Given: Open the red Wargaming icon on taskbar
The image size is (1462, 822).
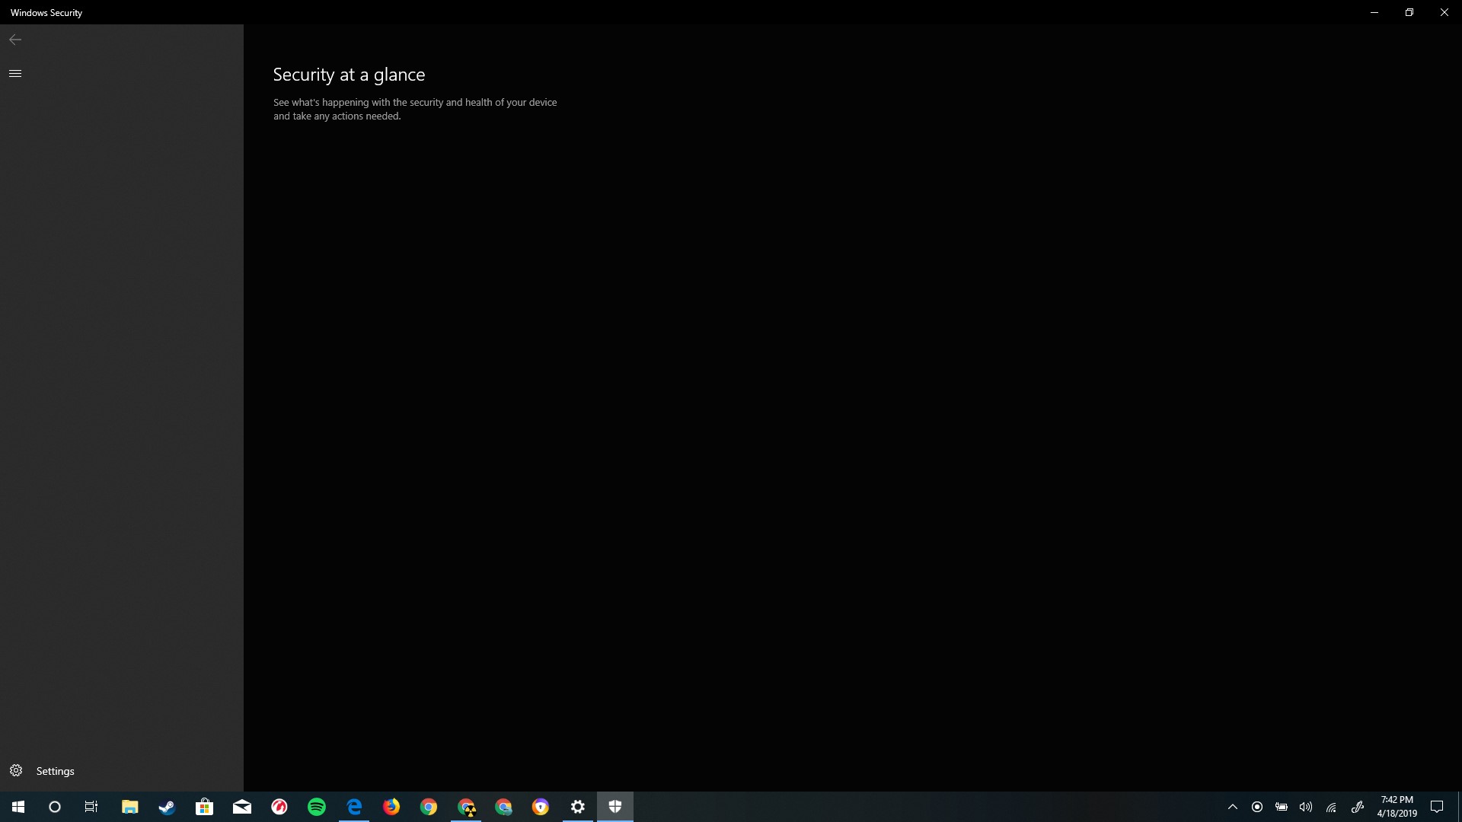Looking at the screenshot, I should pyautogui.click(x=279, y=807).
